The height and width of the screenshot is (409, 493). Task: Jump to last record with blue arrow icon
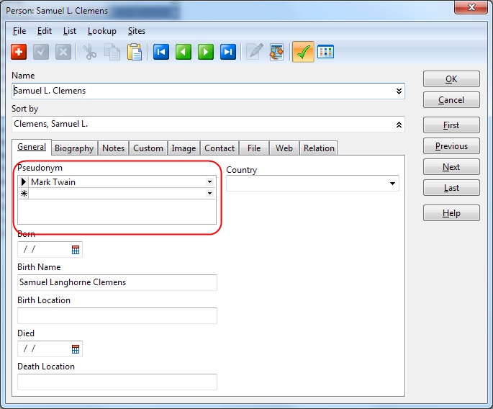[x=228, y=52]
